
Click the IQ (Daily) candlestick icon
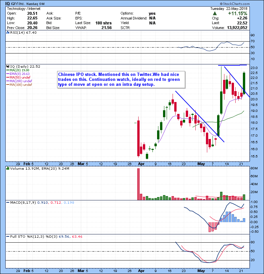pos(8,67)
